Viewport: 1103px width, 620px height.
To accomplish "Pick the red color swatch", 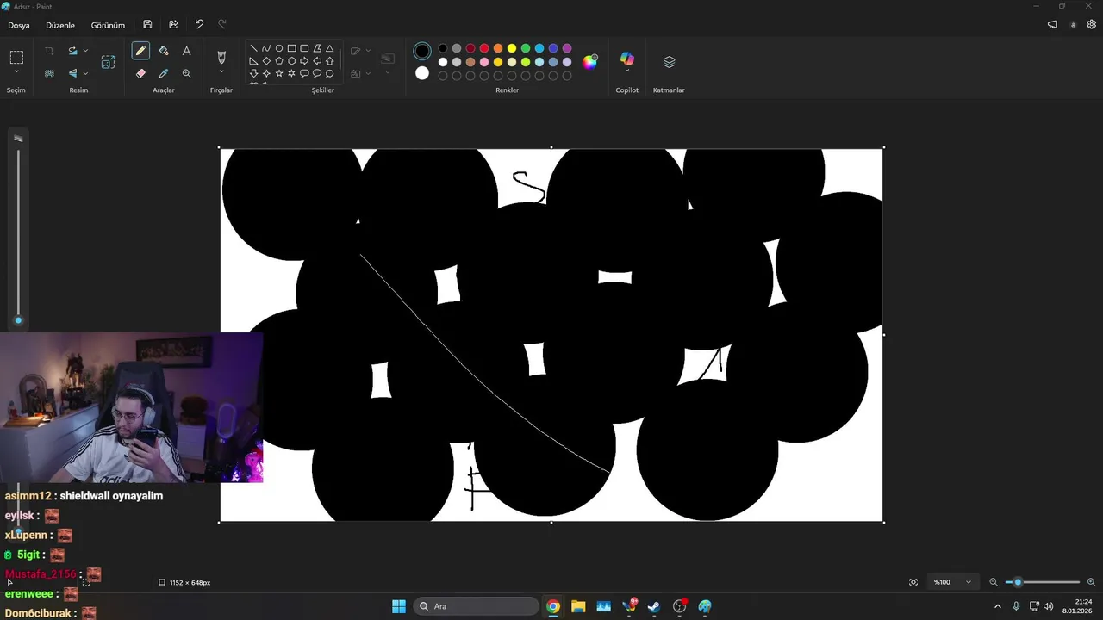I will pyautogui.click(x=484, y=48).
